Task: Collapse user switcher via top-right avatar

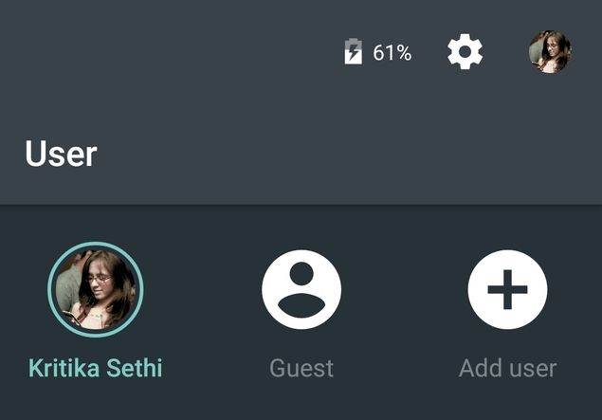Action: coord(550,52)
